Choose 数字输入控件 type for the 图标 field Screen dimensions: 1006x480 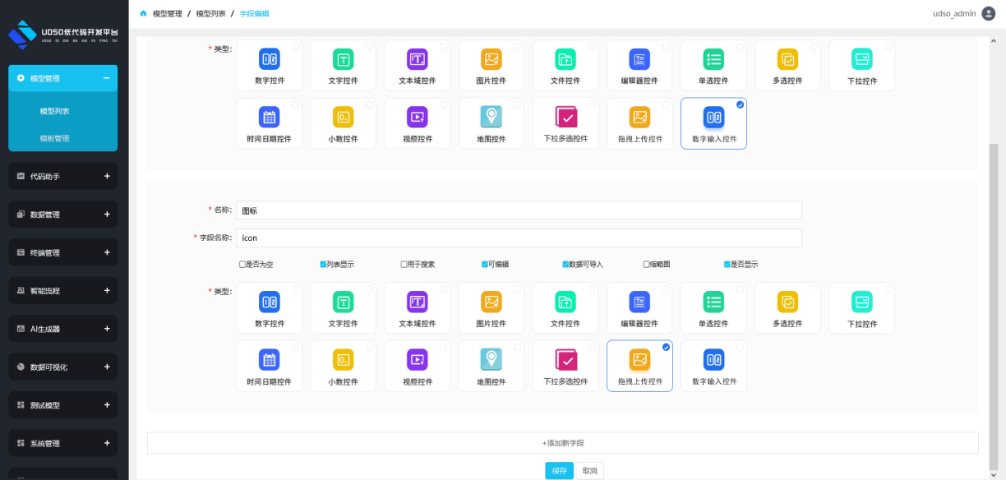click(x=713, y=366)
